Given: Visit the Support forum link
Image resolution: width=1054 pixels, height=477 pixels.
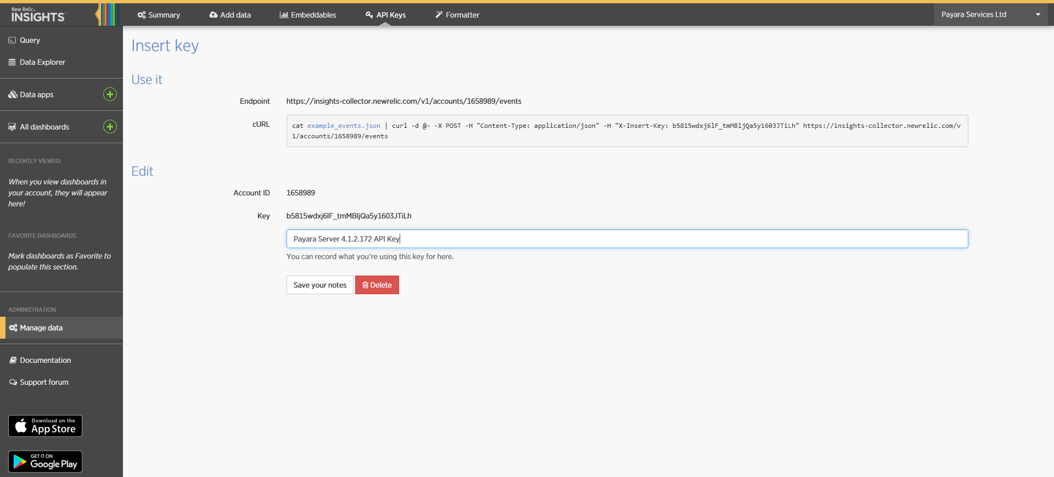Looking at the screenshot, I should (44, 382).
